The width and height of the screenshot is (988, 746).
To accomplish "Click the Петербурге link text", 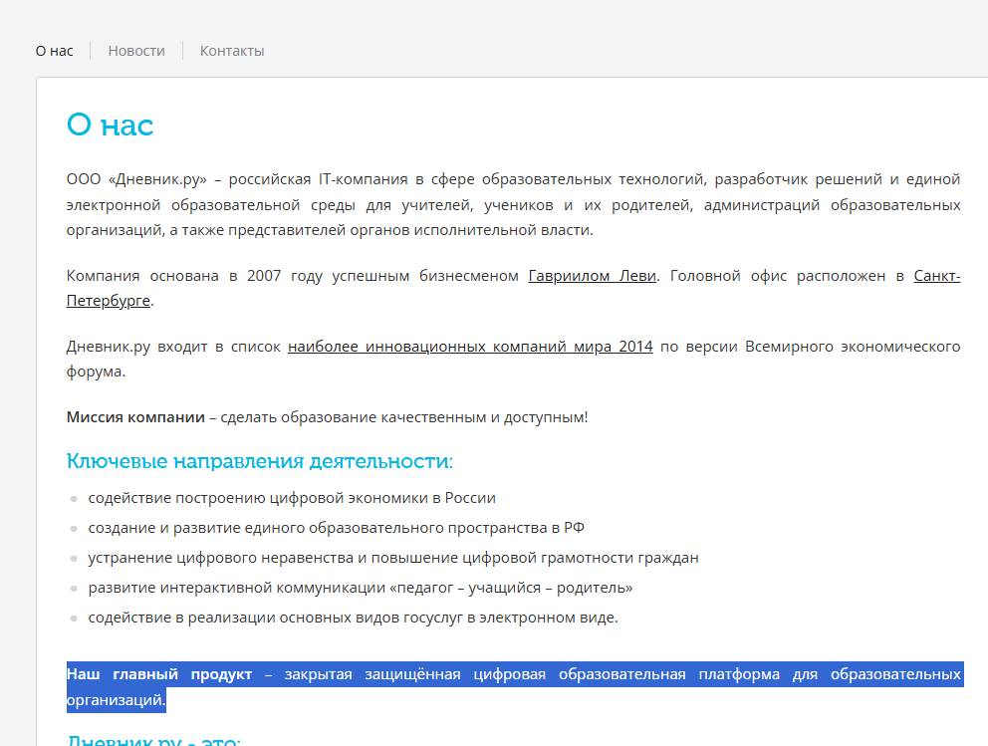I will click(x=109, y=301).
